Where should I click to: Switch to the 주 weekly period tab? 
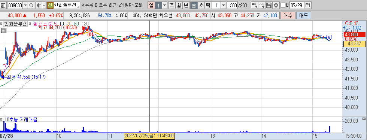(172, 5)
